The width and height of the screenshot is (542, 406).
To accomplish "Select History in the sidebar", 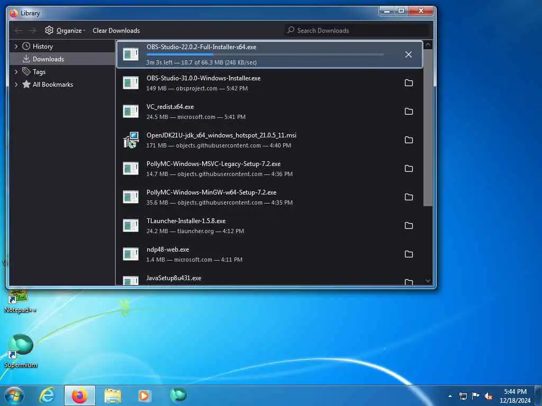I will tap(62, 47).
